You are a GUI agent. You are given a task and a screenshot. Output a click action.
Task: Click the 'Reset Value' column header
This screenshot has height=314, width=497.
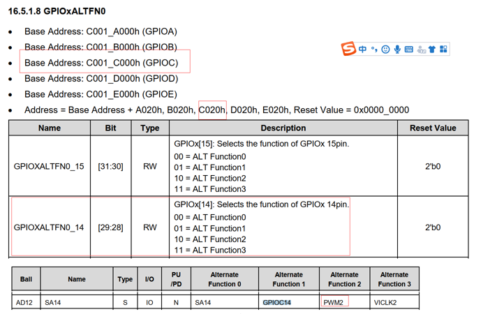(433, 128)
